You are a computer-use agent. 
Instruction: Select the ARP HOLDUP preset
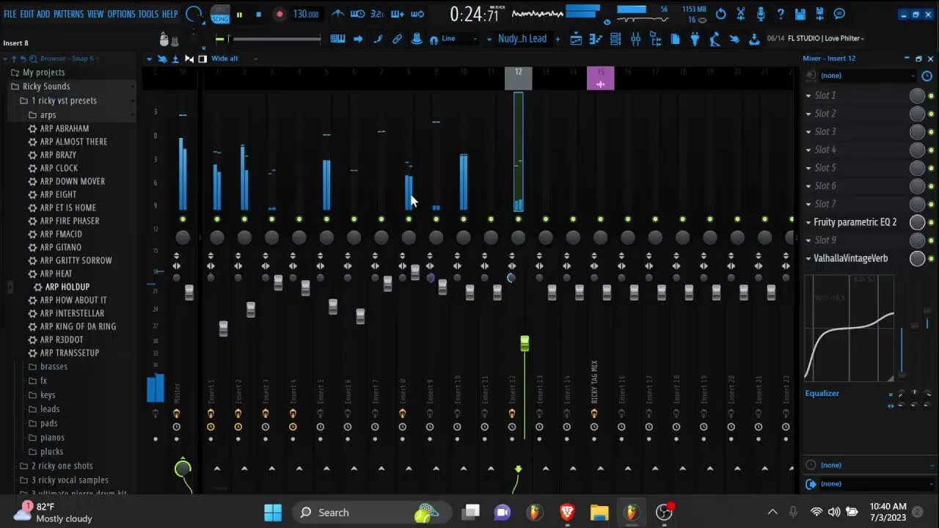[x=67, y=287]
